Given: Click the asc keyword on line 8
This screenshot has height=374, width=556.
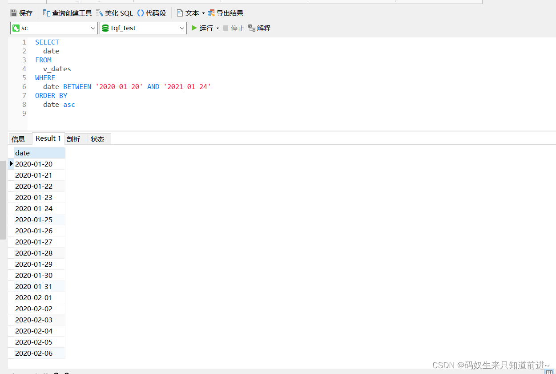Looking at the screenshot, I should 69,105.
